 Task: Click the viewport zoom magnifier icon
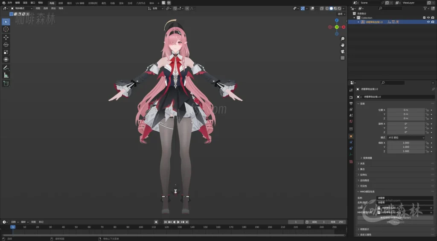coord(343,39)
